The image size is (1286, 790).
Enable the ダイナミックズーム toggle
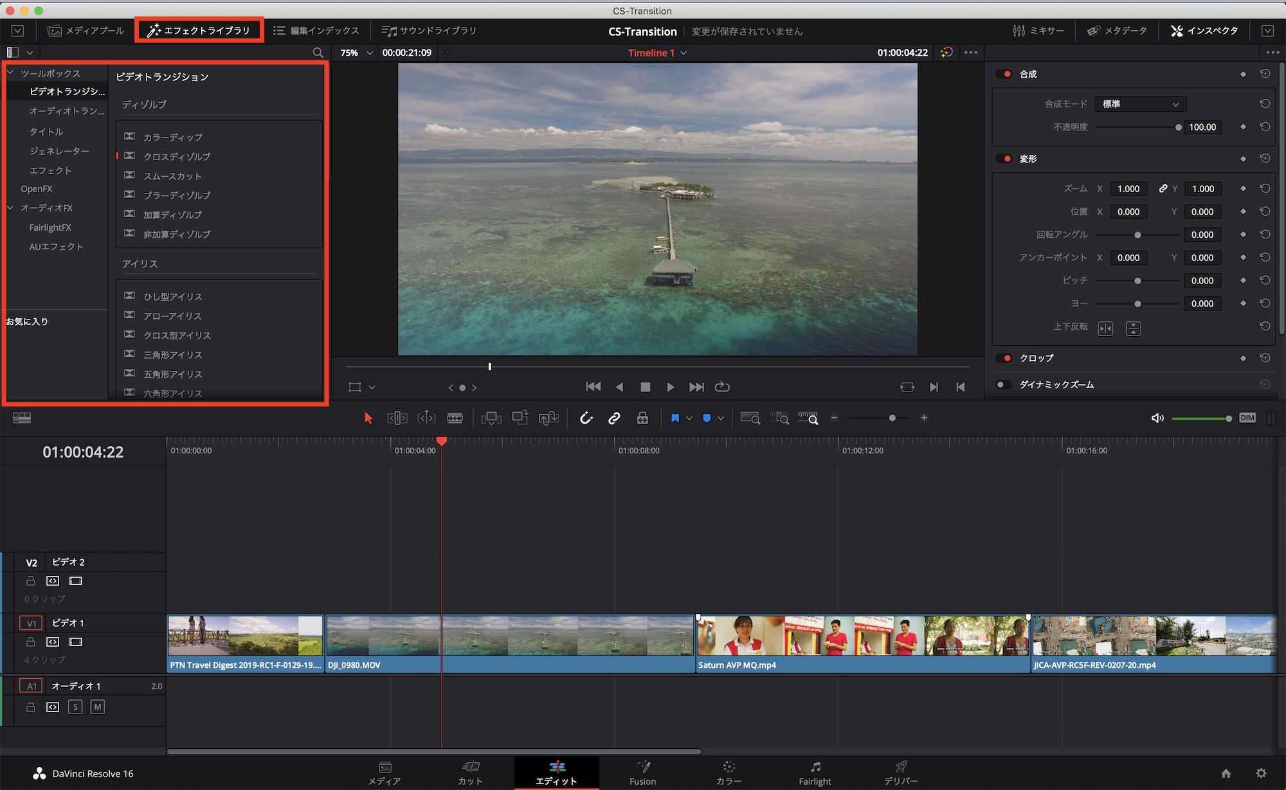click(1004, 384)
